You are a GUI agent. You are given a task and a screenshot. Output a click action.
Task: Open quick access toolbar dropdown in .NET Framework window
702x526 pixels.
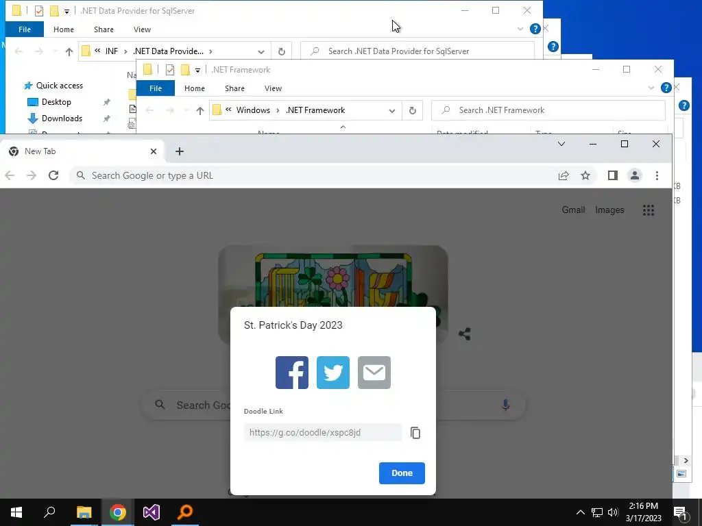(x=197, y=71)
